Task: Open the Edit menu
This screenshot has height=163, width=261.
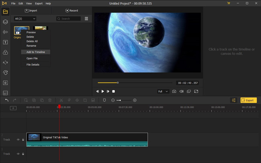Action: click(20, 3)
